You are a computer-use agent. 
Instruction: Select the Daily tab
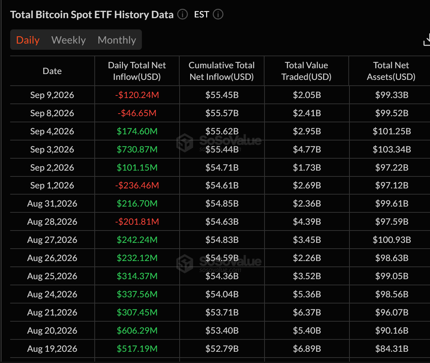28,40
